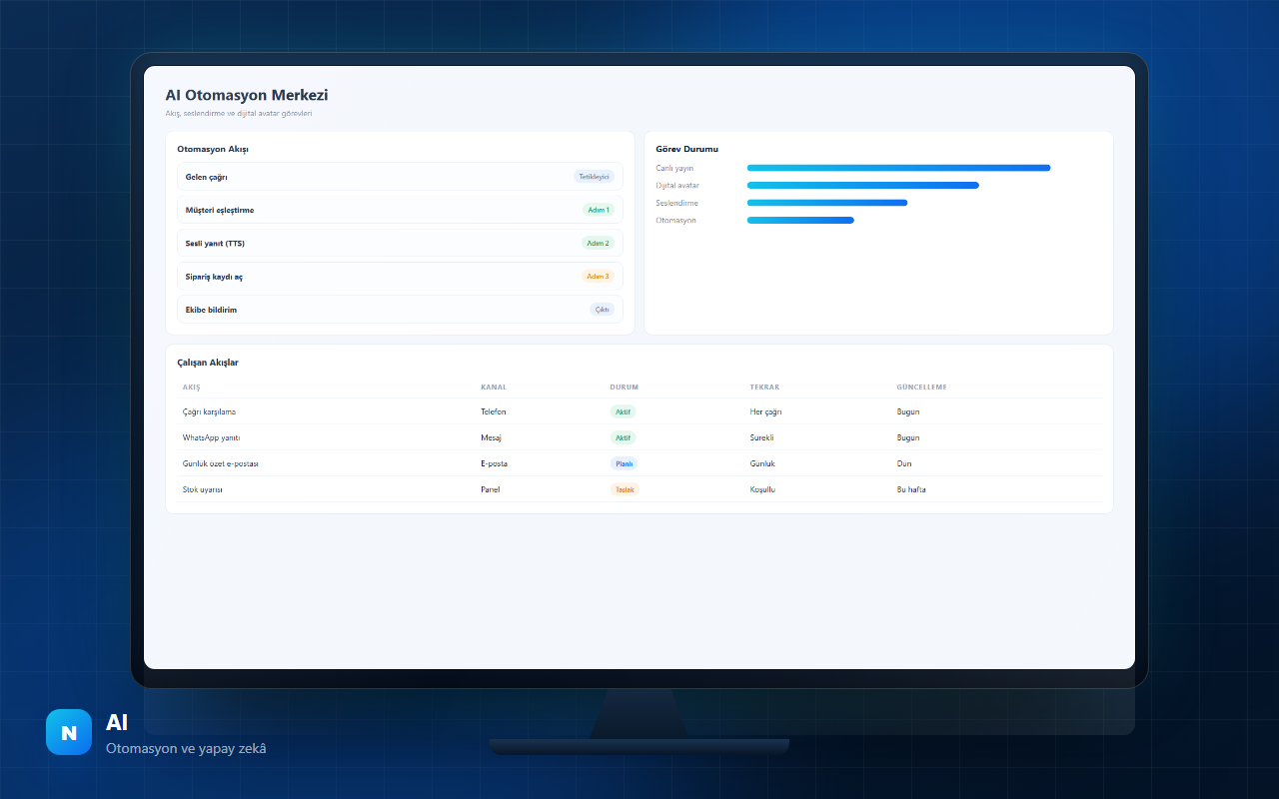The image size is (1279, 799).
Task: Click the 'Çıktı' badge
Action: tap(603, 310)
